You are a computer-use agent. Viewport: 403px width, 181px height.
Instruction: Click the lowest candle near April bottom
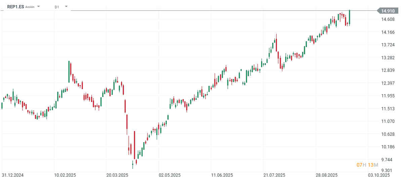pyautogui.click(x=133, y=165)
